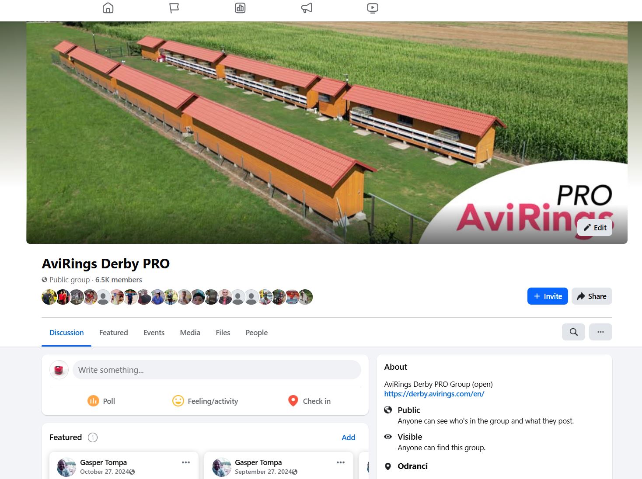Switch to the Files tab

click(223, 333)
